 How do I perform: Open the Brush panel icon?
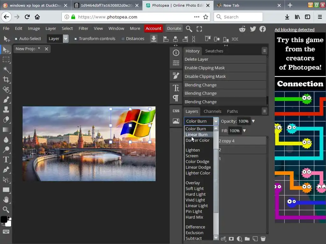point(176,76)
